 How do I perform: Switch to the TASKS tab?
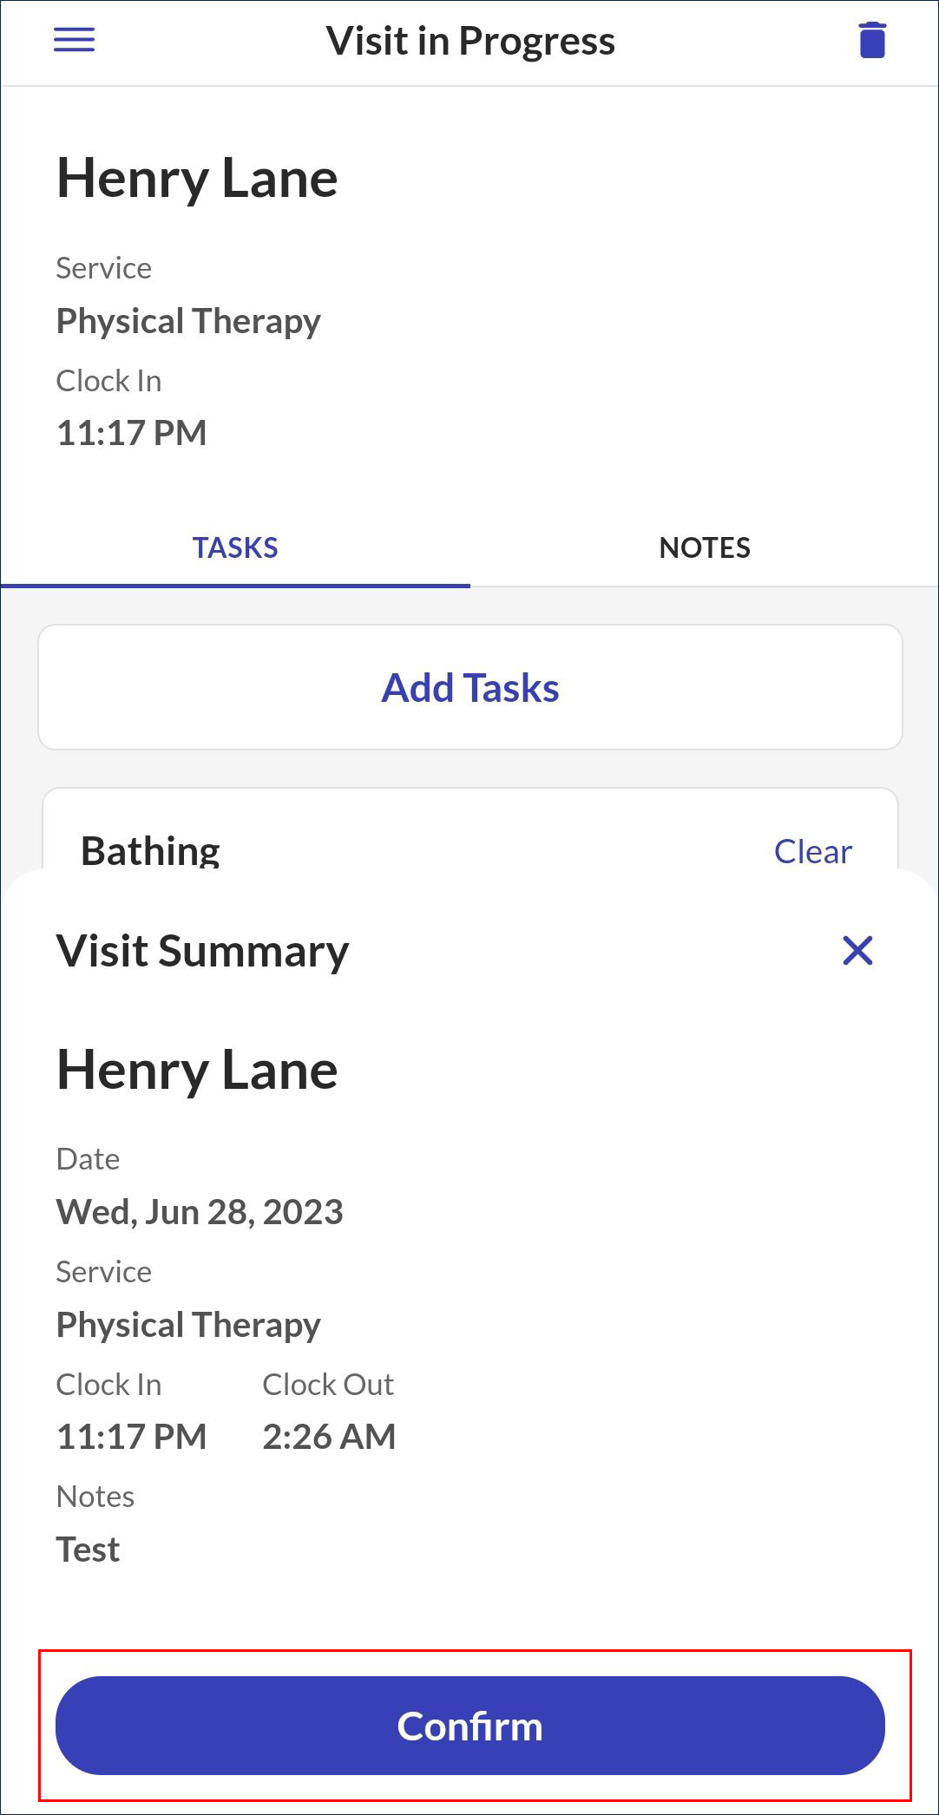tap(235, 548)
